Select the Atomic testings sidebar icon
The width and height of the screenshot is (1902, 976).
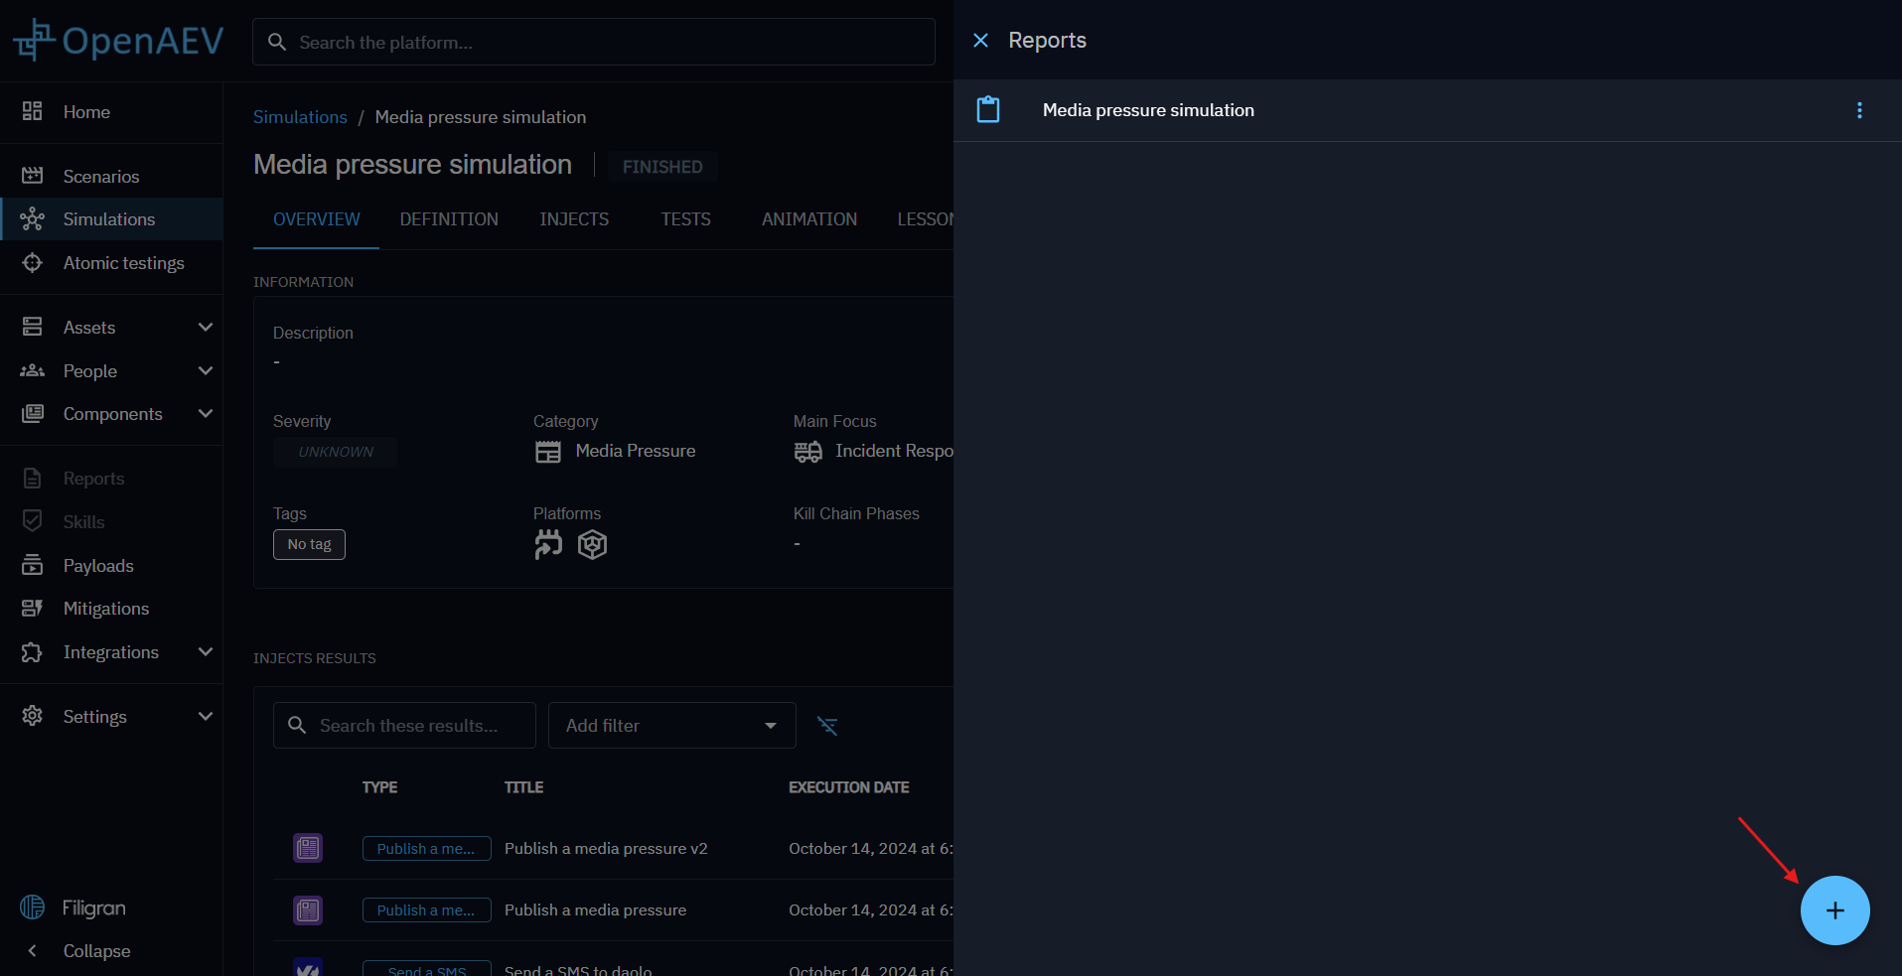tap(33, 263)
